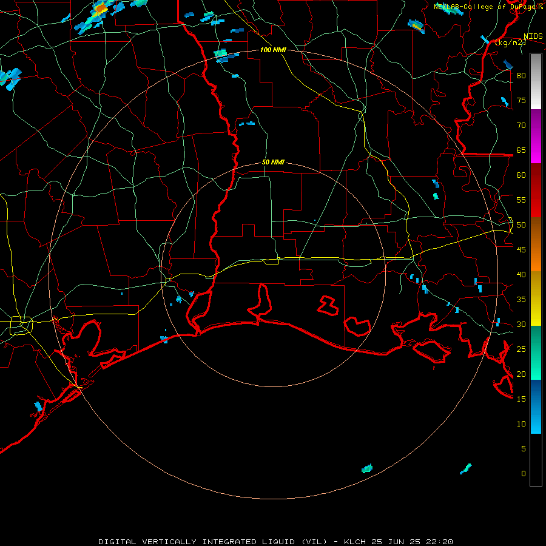The image size is (546, 546).
Task: Click the value 75 on the color scale
Action: 521,100
